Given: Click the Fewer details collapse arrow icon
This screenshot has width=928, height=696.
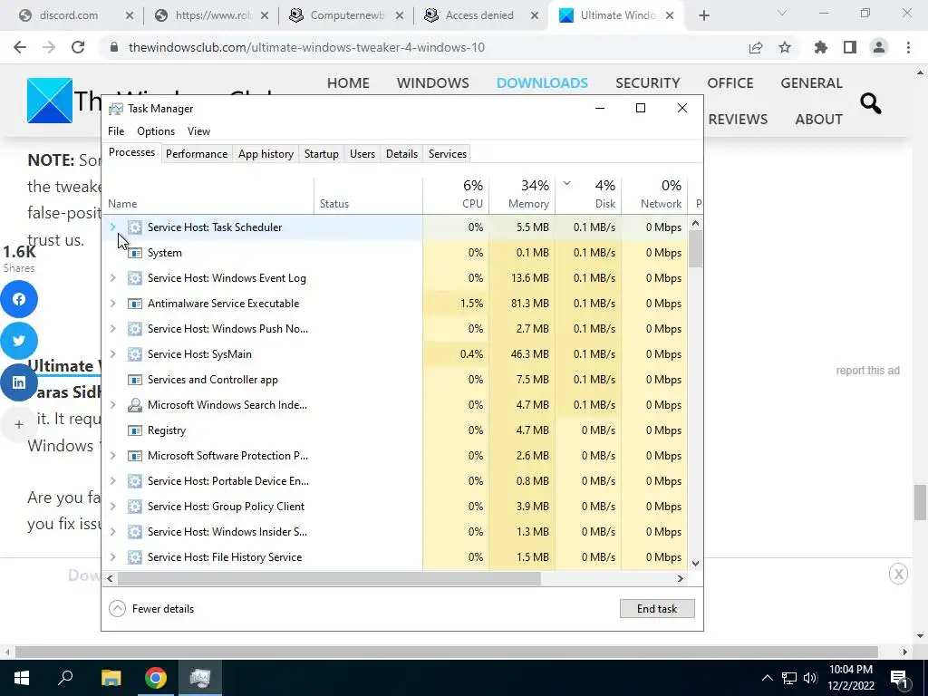Looking at the screenshot, I should (x=117, y=608).
